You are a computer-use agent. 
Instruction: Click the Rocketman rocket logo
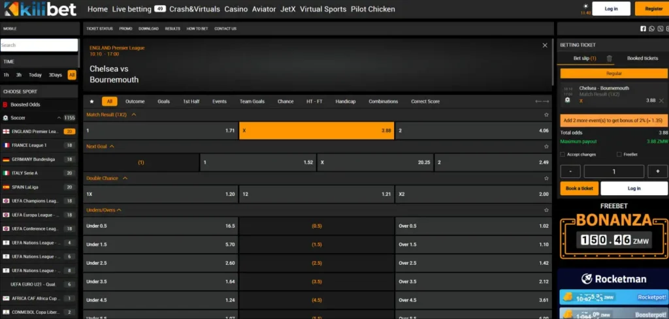[x=586, y=279]
